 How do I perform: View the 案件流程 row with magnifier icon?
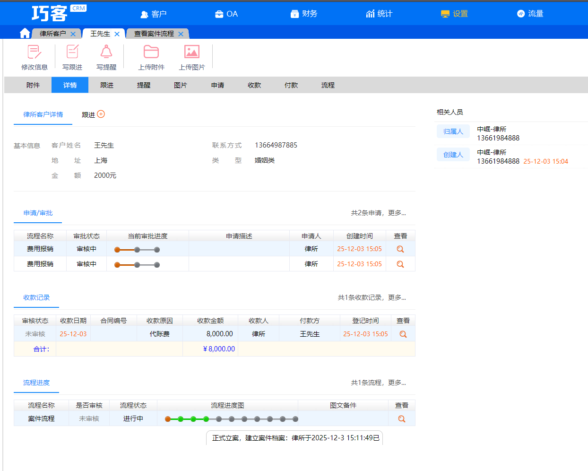401,419
